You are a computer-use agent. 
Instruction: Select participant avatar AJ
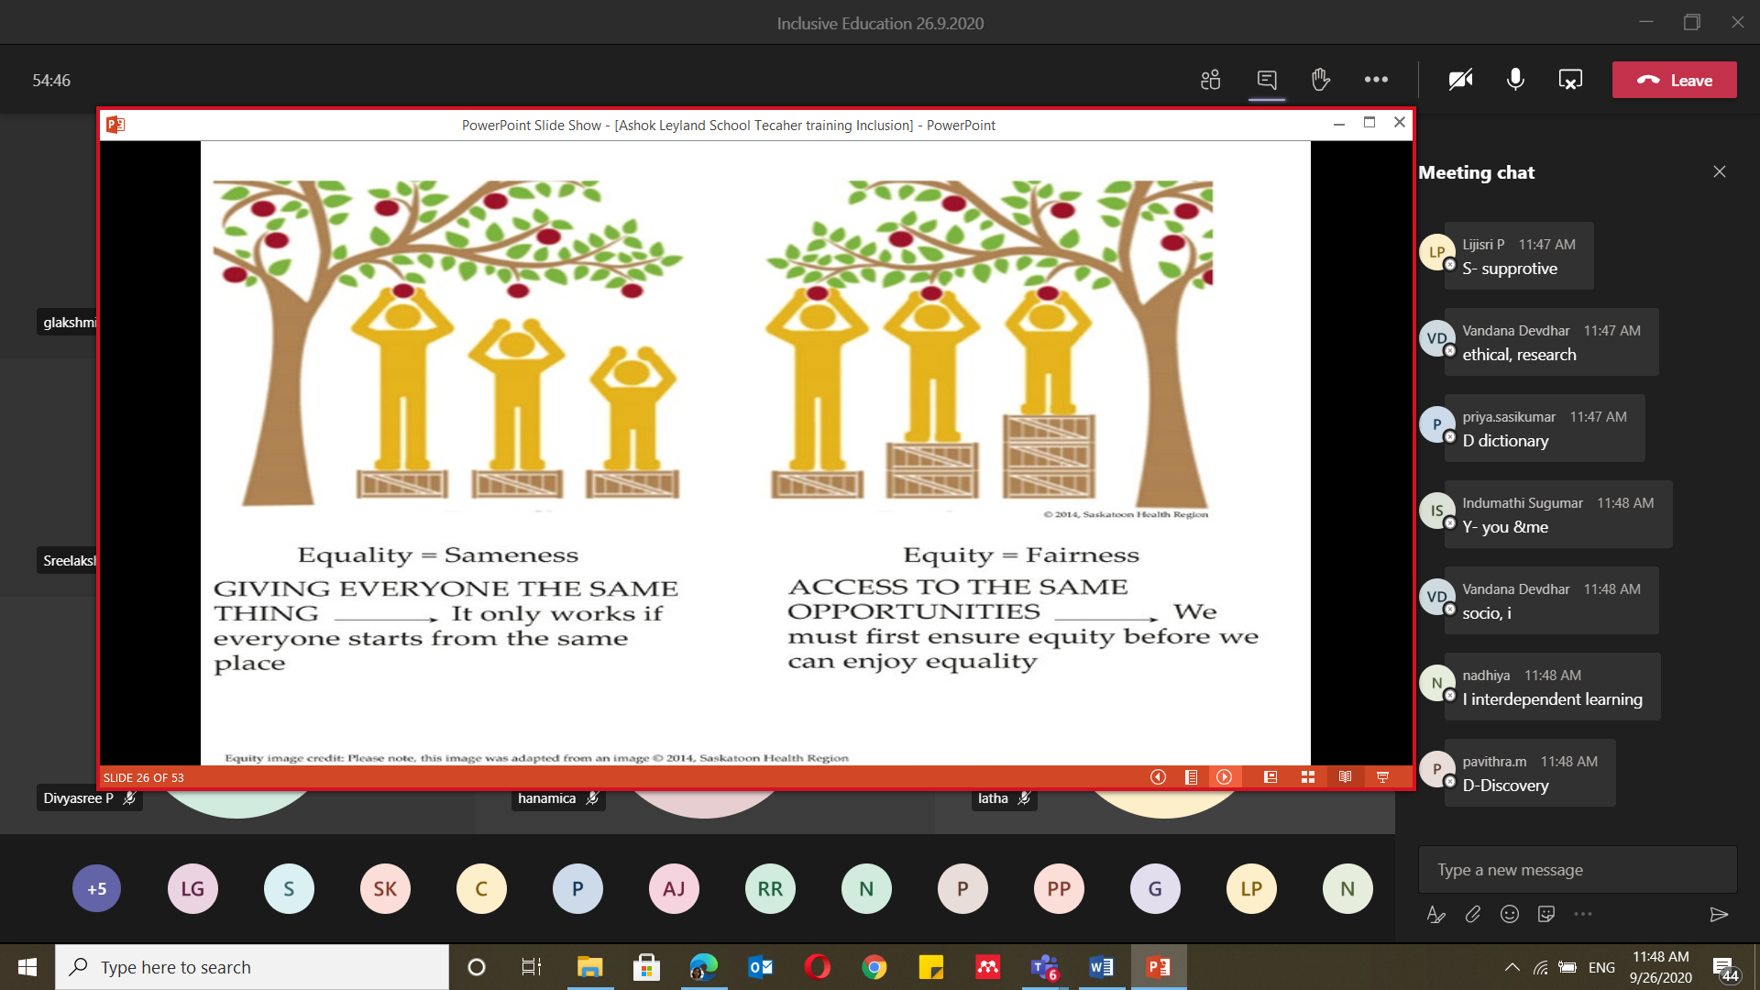(x=674, y=888)
